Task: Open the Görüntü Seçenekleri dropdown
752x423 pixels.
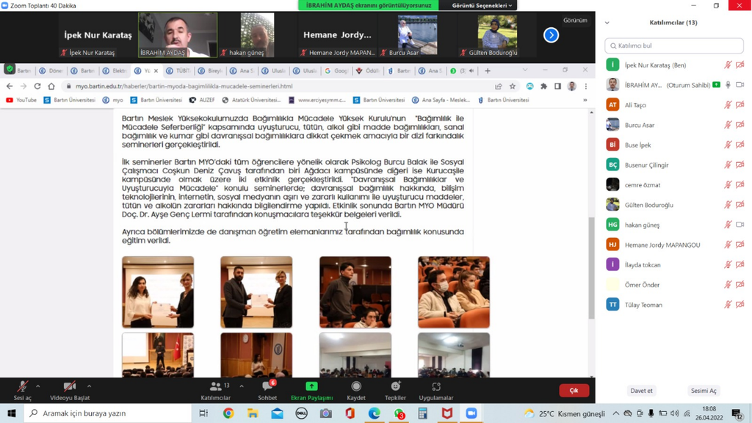Action: (481, 4)
